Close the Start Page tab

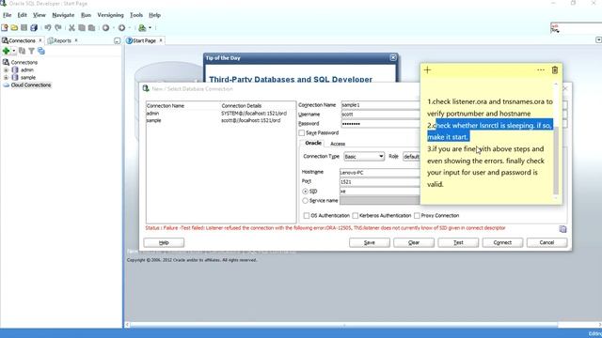pyautogui.click(x=161, y=40)
